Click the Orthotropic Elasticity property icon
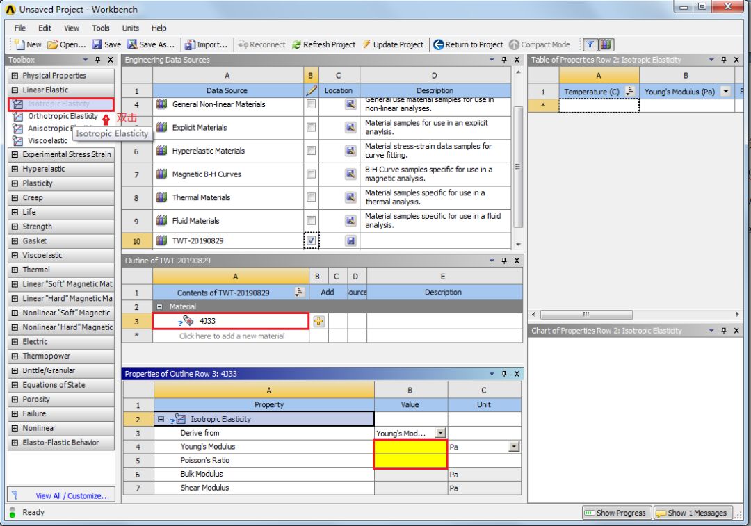 coord(17,116)
